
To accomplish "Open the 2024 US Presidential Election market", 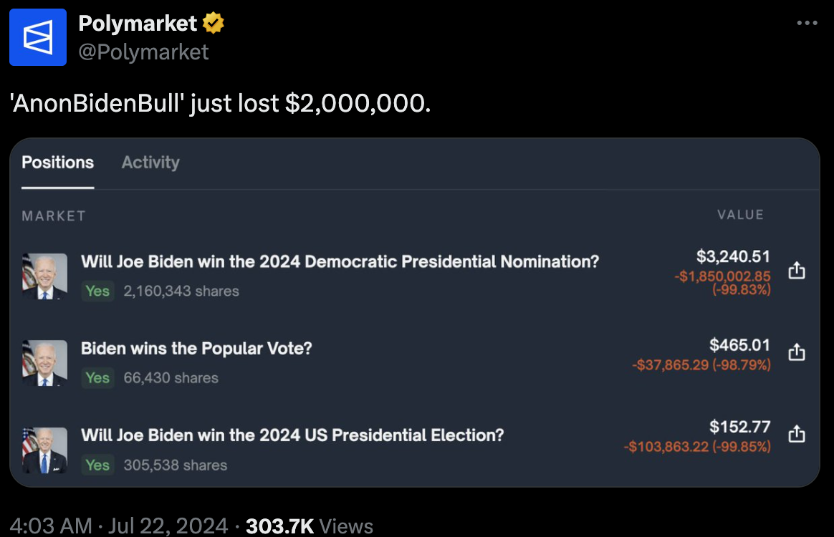I will [292, 435].
